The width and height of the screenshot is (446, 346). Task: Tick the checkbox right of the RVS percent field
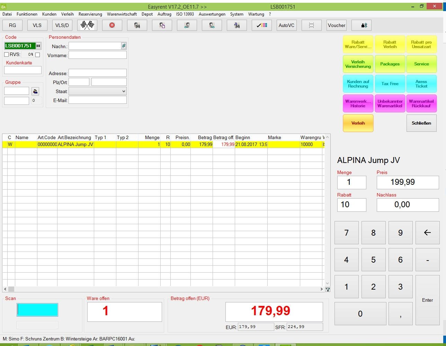(38, 54)
